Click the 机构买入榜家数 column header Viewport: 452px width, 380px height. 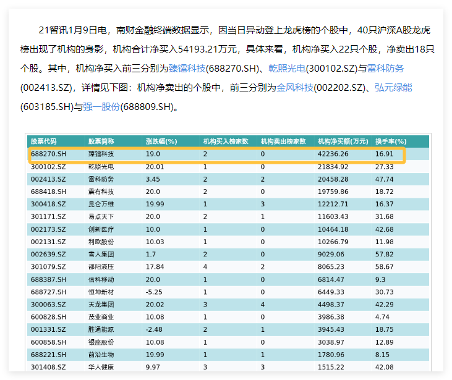pos(226,141)
